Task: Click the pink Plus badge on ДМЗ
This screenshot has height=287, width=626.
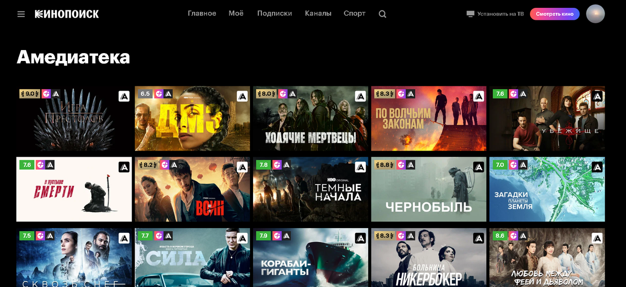Action: point(158,94)
